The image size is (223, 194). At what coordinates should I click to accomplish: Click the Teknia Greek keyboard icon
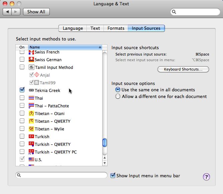pos(31,90)
